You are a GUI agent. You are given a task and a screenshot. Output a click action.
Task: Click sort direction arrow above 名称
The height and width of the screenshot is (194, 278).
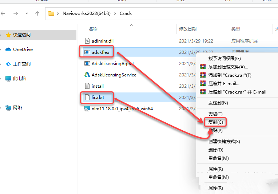click(131, 25)
